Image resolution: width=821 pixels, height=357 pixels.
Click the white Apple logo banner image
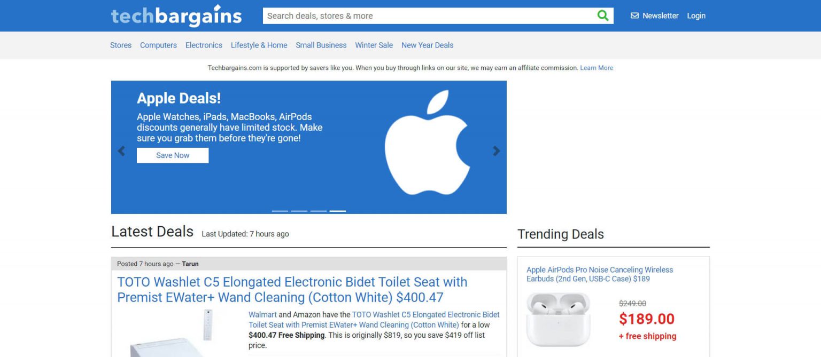point(428,142)
